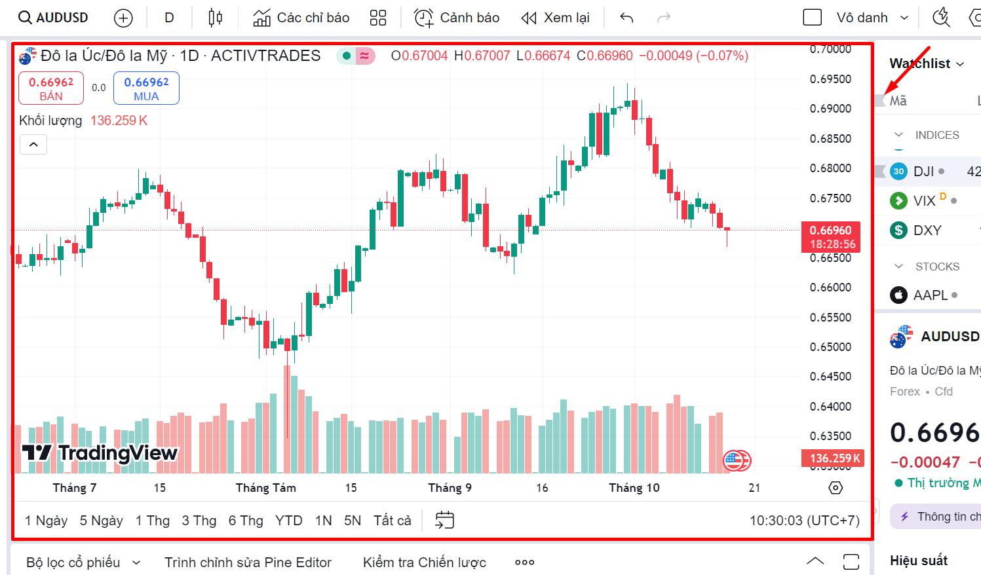Screen dimensions: 981x575
Task: Select 6 Thg range
Action: click(246, 521)
